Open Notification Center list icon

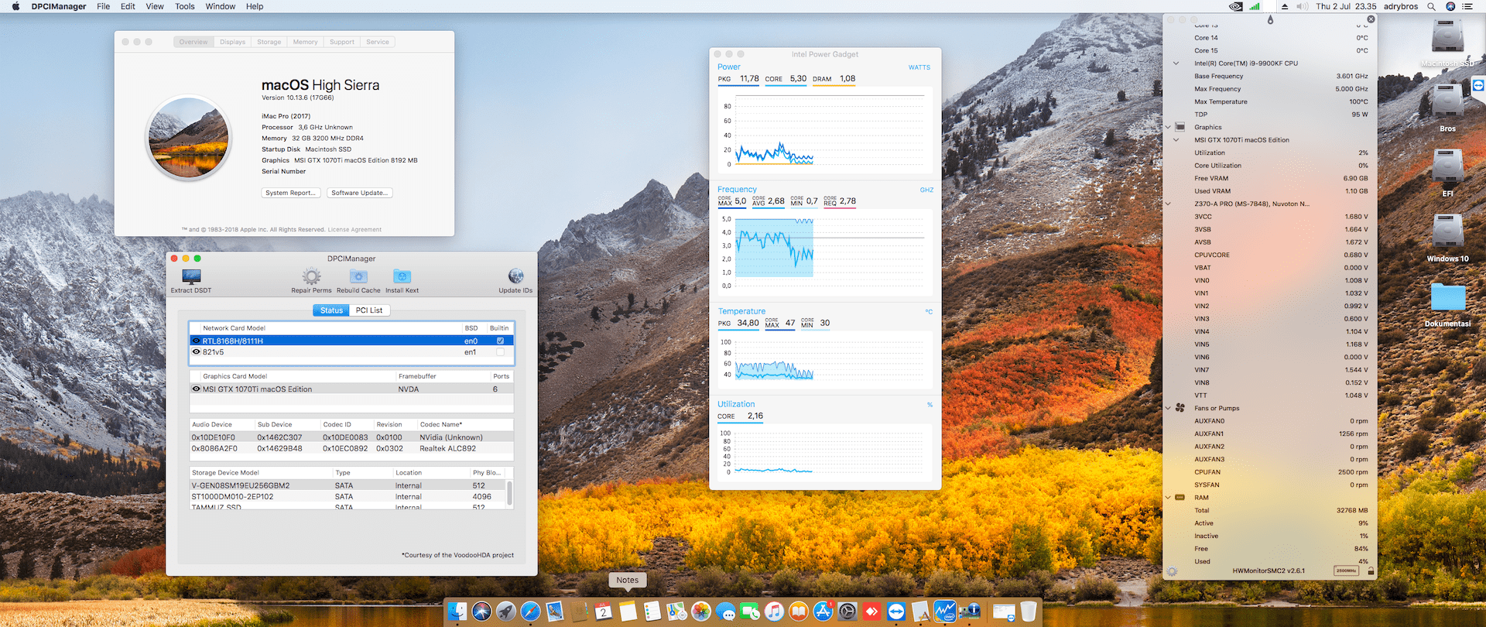pos(1467,6)
